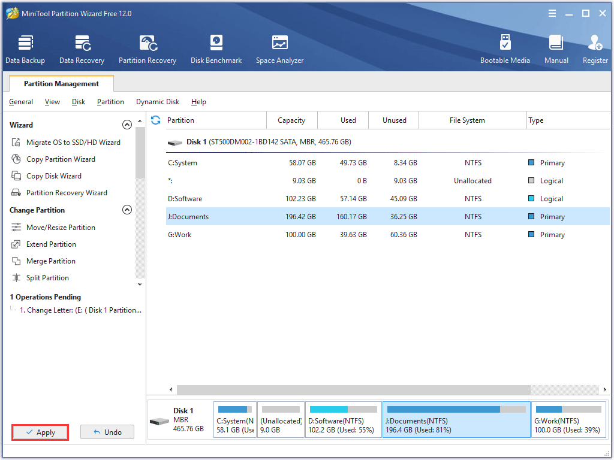Open the View menu
The width and height of the screenshot is (614, 460).
[x=52, y=102]
